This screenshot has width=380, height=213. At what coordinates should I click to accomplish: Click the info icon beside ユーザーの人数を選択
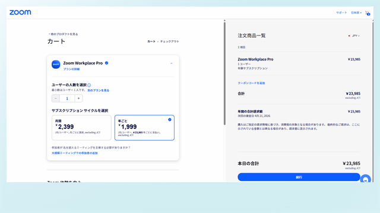[89, 85]
